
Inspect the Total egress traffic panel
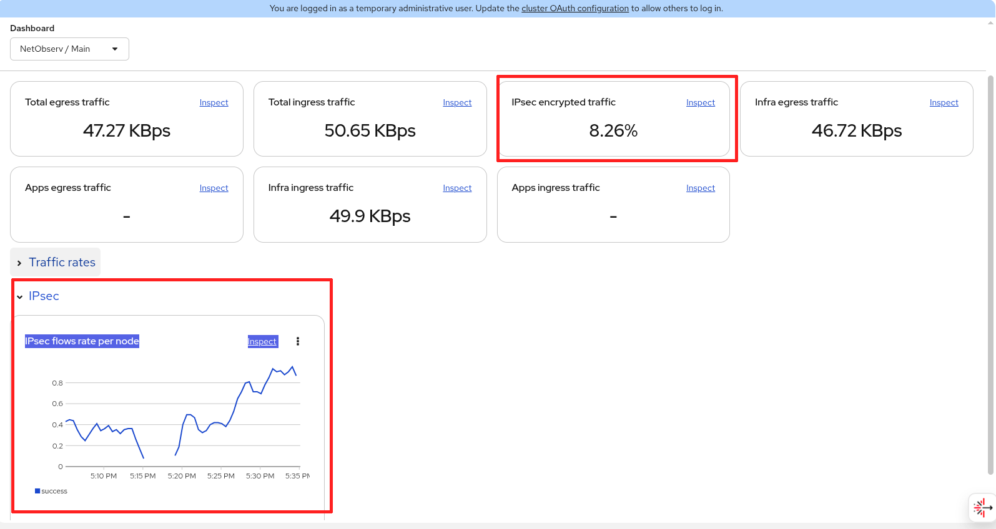click(214, 103)
